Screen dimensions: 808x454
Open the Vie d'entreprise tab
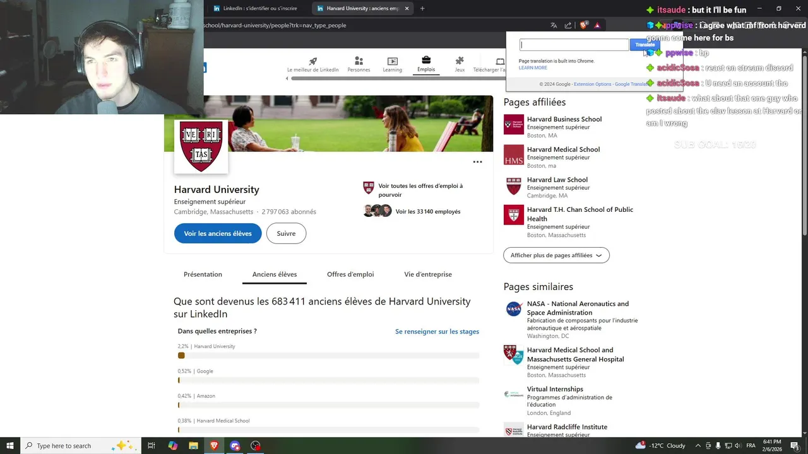428,274
